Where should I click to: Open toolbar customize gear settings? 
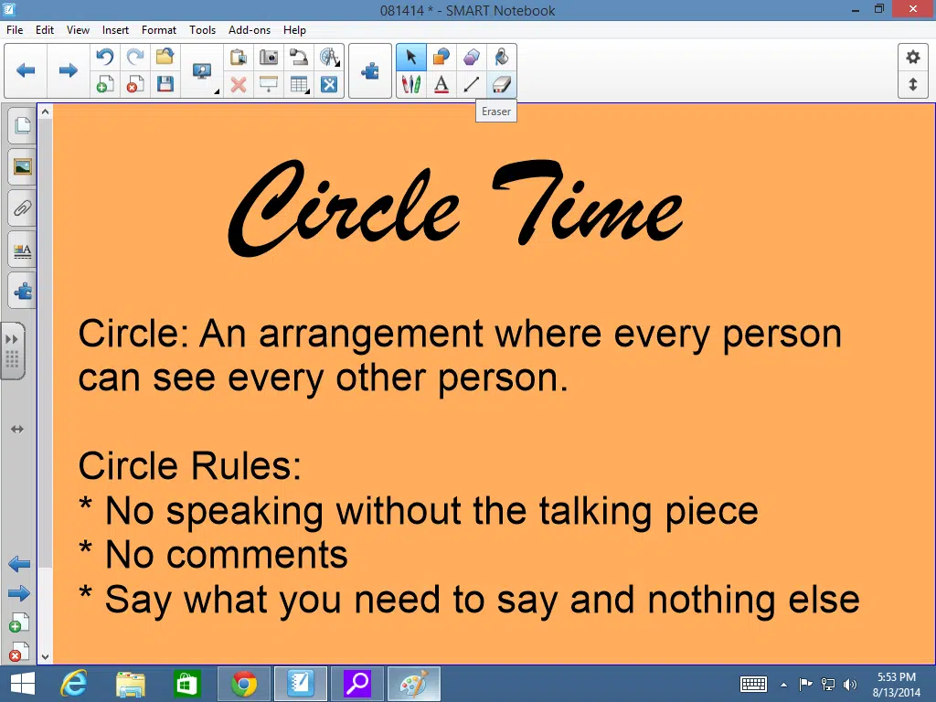pyautogui.click(x=913, y=58)
